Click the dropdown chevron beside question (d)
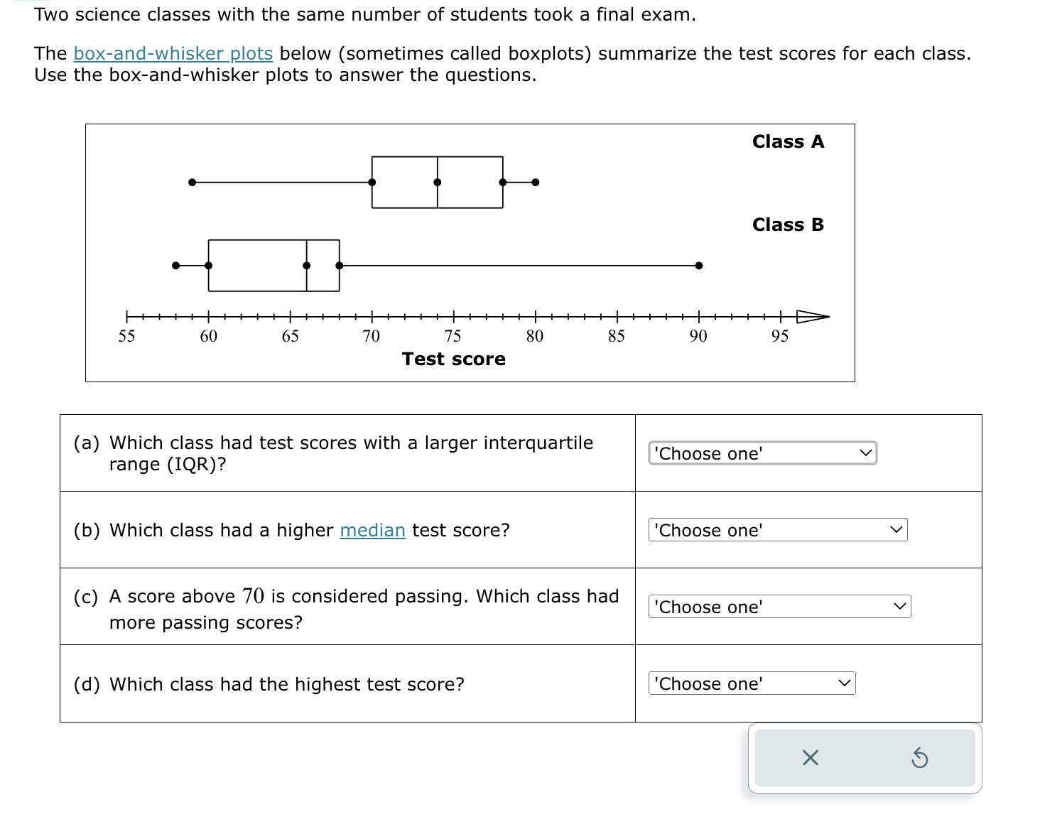The width and height of the screenshot is (1040, 817). (x=844, y=683)
